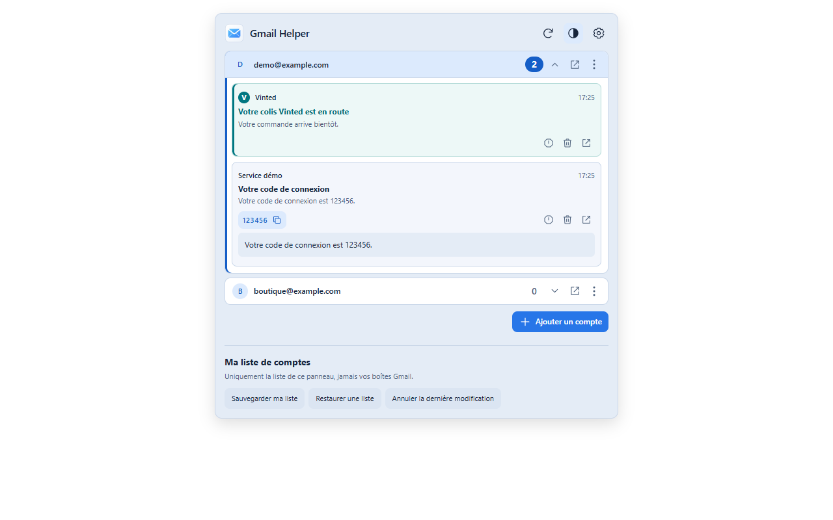Click the 'Service démo' sender name
Image resolution: width=833 pixels, height=520 pixels.
260,175
